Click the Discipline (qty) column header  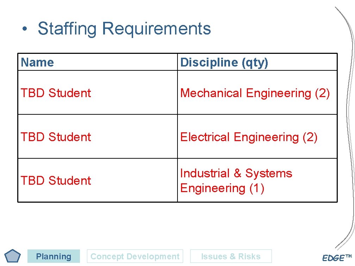[x=257, y=62]
